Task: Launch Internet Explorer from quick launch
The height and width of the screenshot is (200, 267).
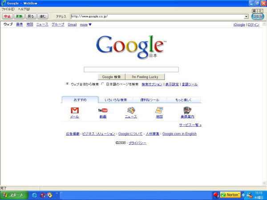Action: [x=34, y=195]
